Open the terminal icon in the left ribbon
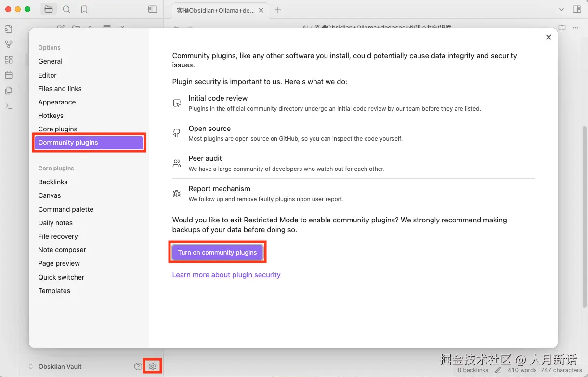588x377 pixels. tap(9, 106)
